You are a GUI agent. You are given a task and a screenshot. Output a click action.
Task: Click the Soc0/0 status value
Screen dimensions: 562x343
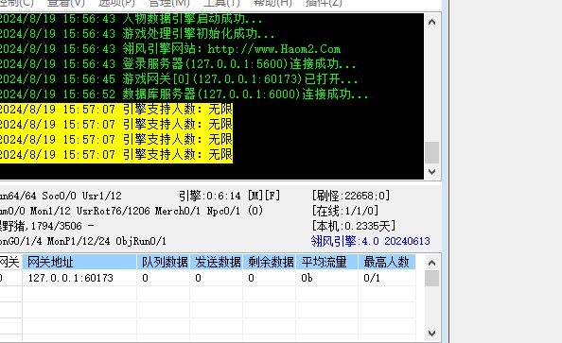coord(60,196)
